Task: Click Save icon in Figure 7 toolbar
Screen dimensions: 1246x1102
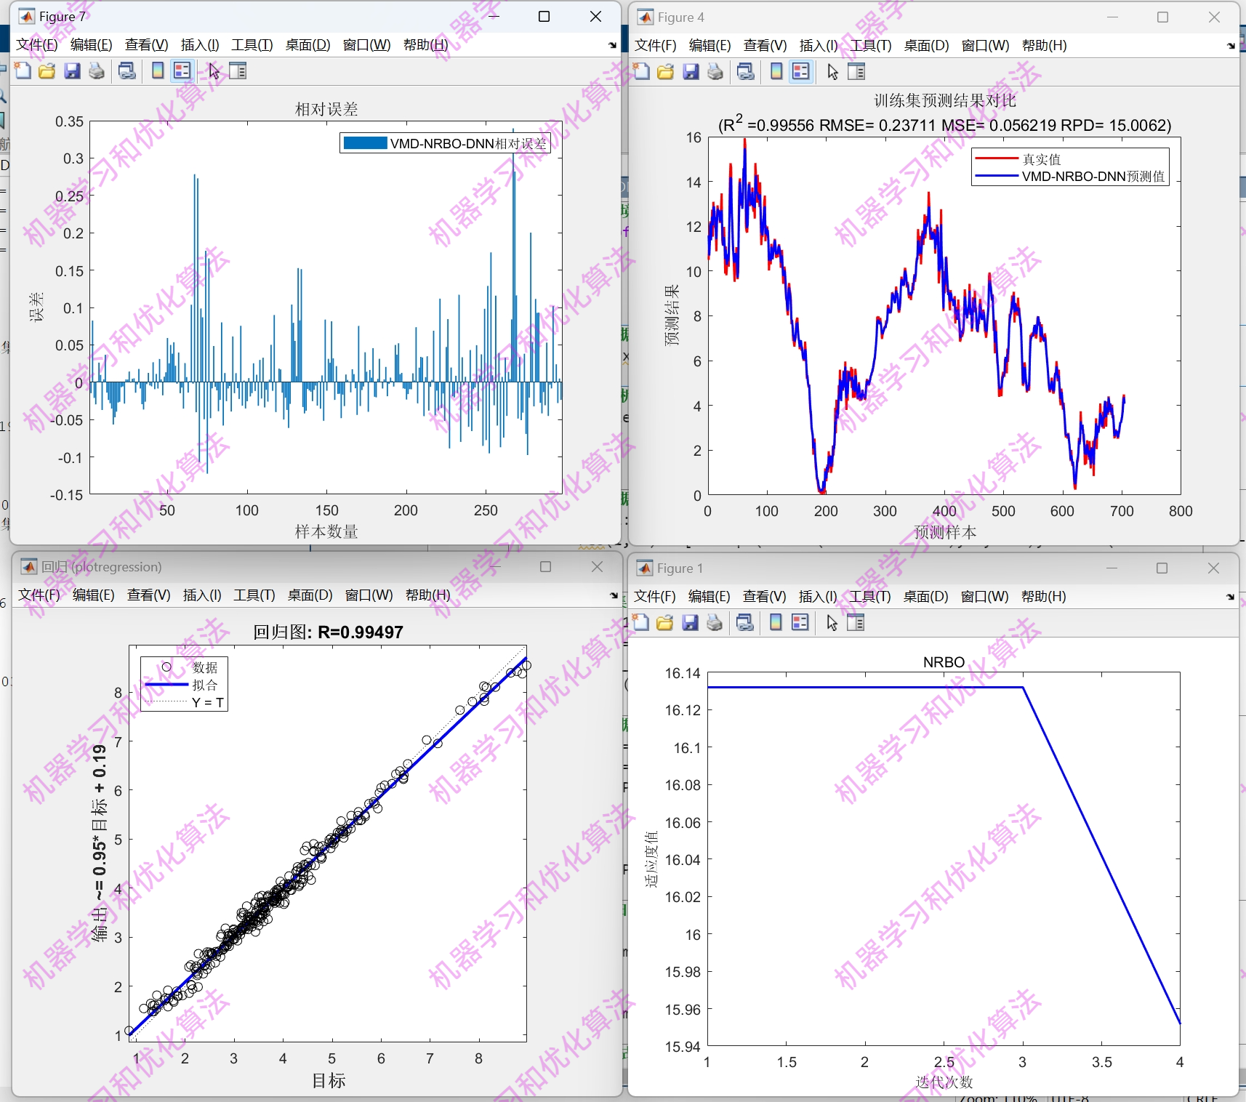Action: coord(72,71)
